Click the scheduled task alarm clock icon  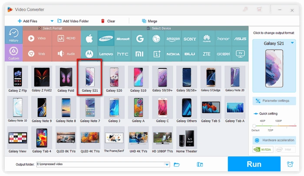point(290,164)
